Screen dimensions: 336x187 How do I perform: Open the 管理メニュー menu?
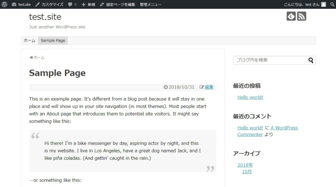[151, 4]
